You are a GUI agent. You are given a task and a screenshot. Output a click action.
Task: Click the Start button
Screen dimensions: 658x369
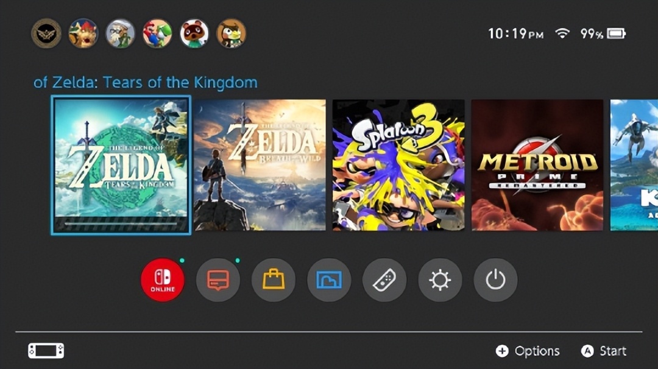[603, 351]
